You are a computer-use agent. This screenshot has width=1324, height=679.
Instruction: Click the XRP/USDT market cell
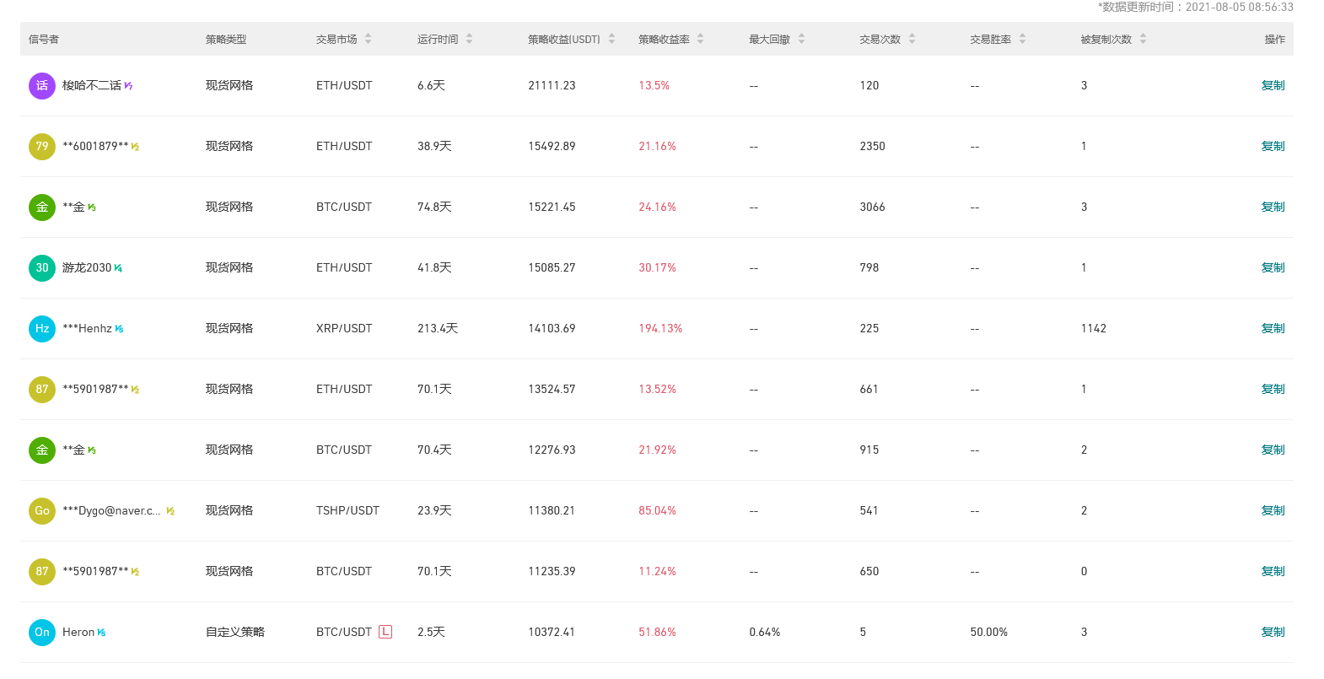[344, 328]
